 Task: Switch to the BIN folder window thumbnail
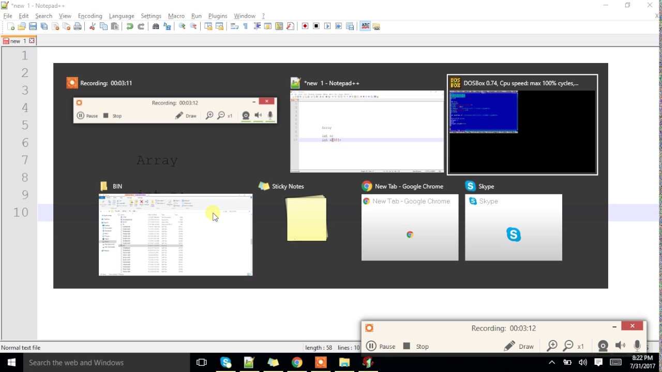(x=175, y=235)
